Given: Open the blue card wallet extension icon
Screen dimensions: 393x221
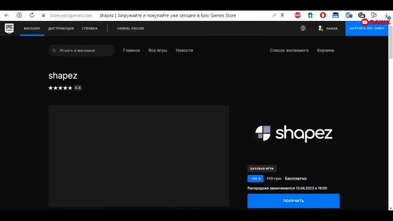Looking at the screenshot, I should click(335, 15).
